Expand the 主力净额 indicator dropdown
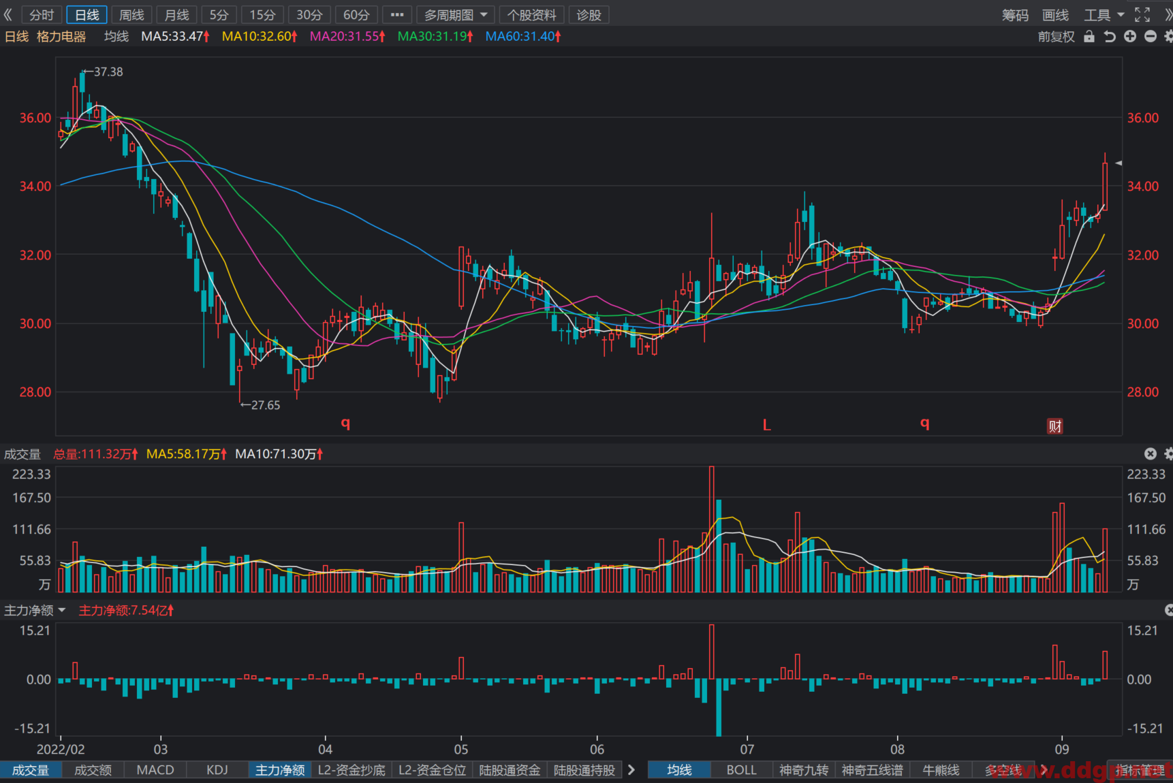1173x783 pixels. (35, 610)
